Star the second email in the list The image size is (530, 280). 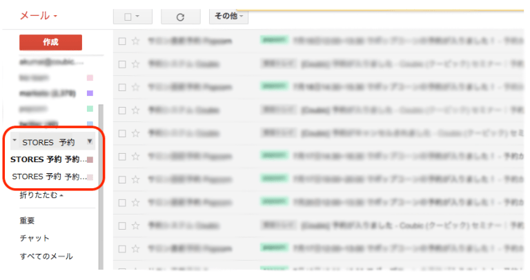[x=135, y=64]
